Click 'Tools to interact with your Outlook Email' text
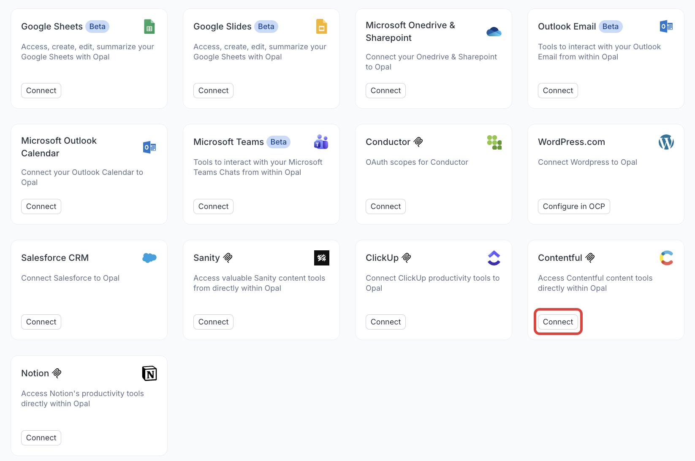 [x=600, y=52]
